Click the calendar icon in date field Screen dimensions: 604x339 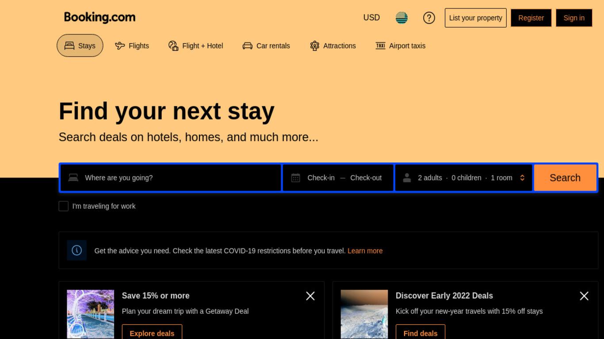(296, 177)
